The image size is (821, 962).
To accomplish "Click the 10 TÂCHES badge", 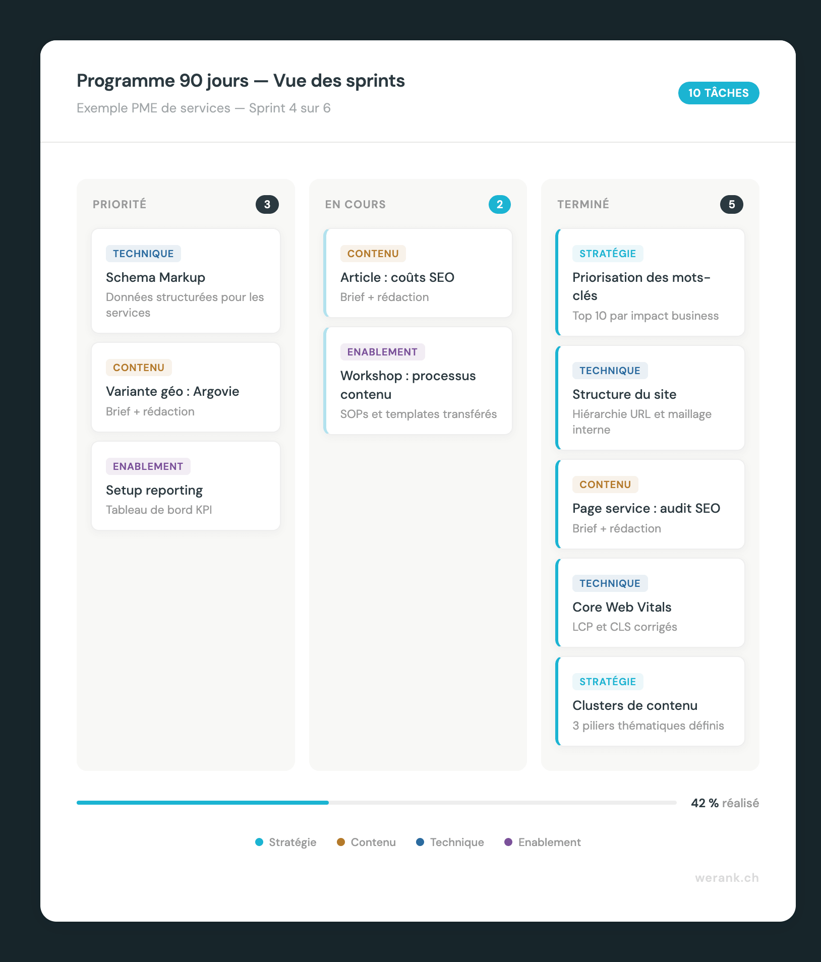I will point(718,93).
